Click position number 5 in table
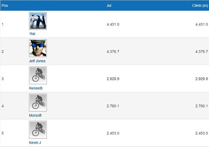This screenshot has width=209, height=147. tap(3, 133)
